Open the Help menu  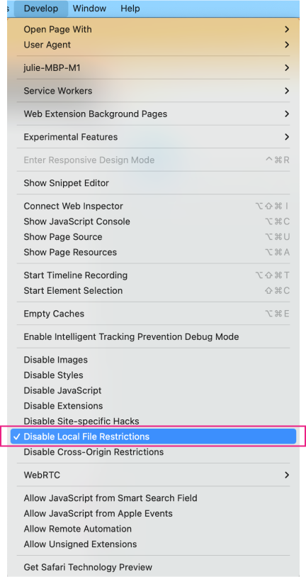tap(130, 8)
